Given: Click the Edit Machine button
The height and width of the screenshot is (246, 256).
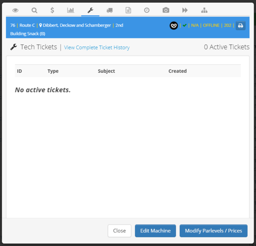Looking at the screenshot, I should pyautogui.click(x=155, y=231).
